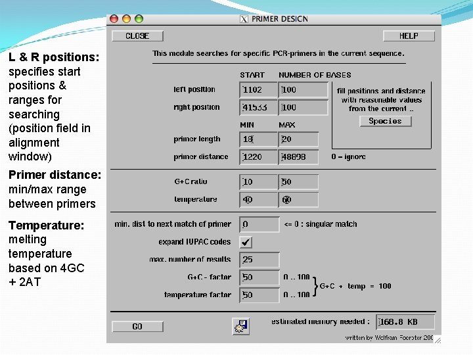This screenshot has height=355, width=473.
Task: Click the 'written by Wolfram Foerster' credit
Action: 389,338
